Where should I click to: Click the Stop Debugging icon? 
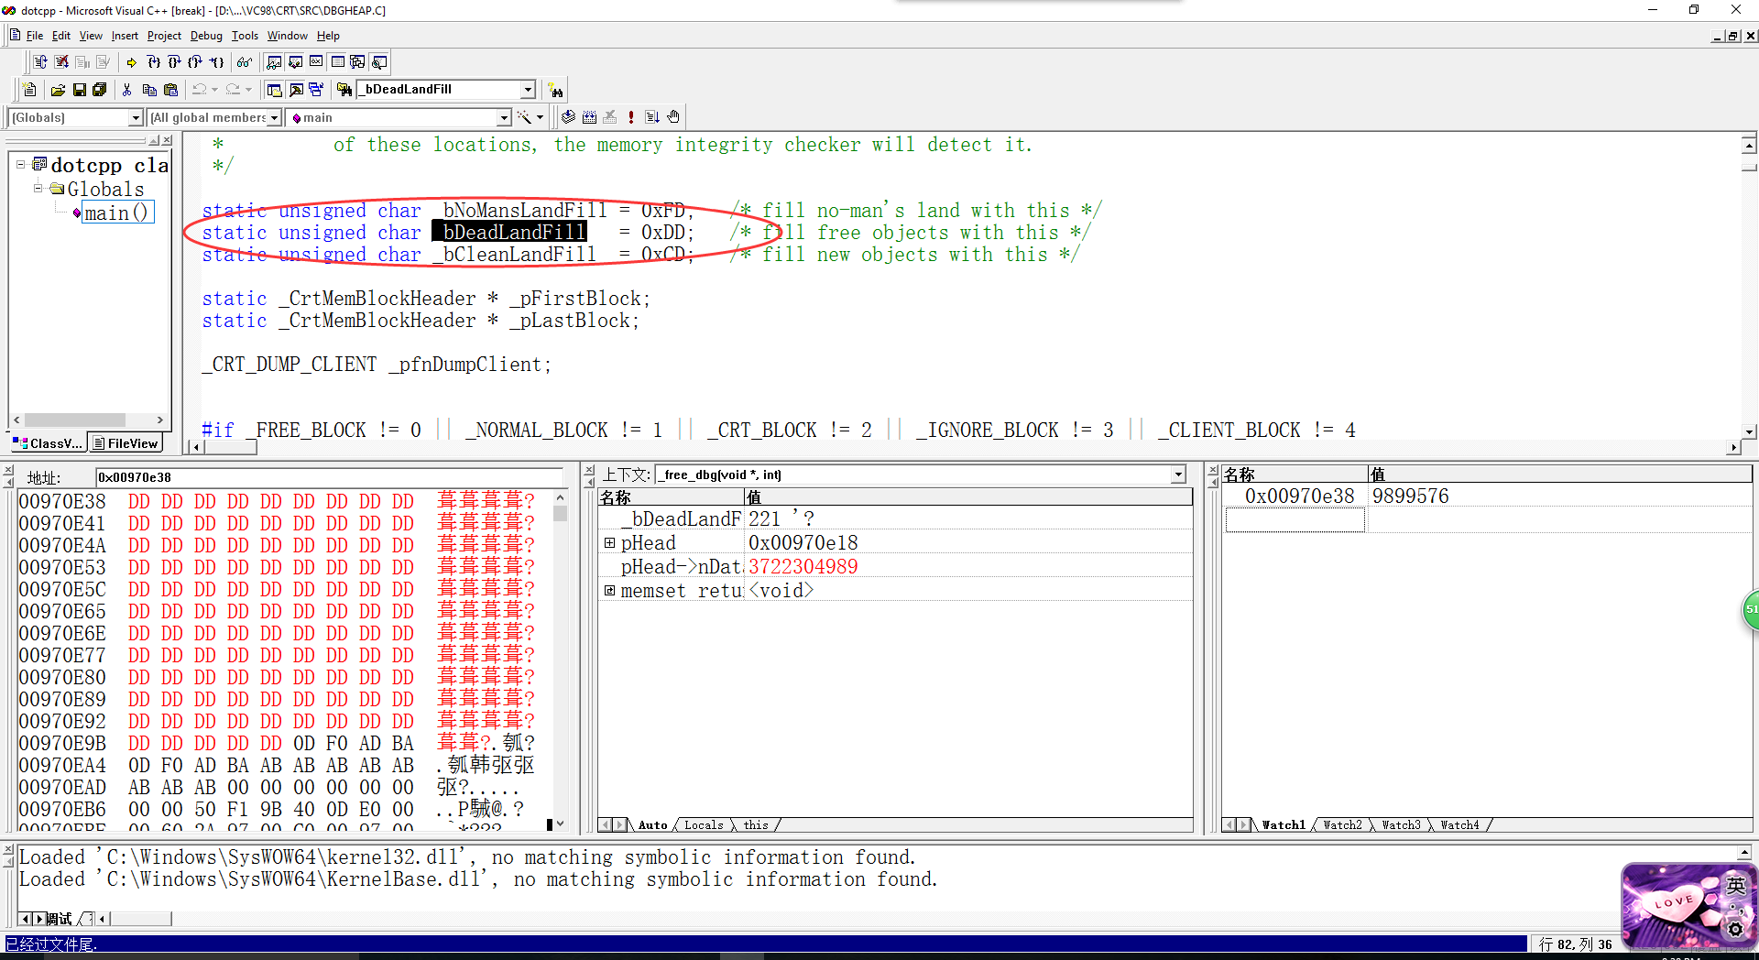pos(61,62)
